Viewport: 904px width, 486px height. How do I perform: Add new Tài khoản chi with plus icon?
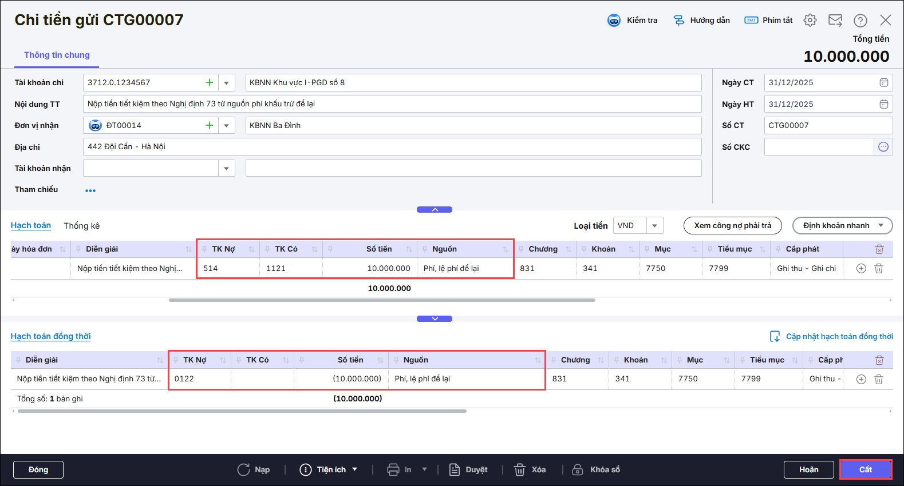210,82
